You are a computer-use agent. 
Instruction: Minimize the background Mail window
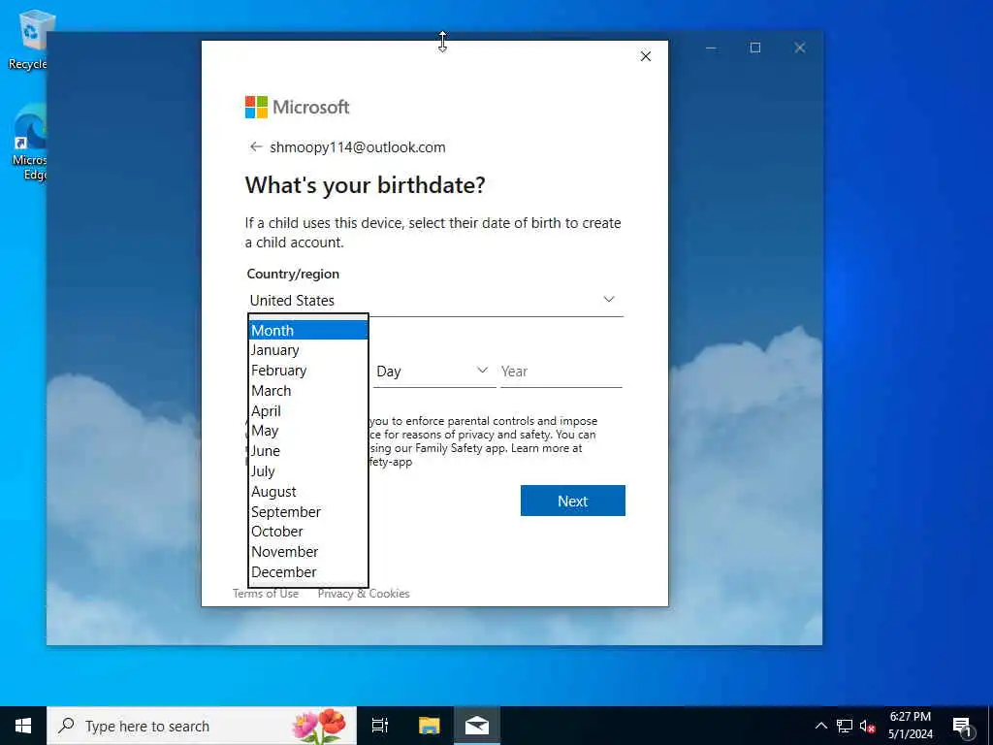(711, 48)
